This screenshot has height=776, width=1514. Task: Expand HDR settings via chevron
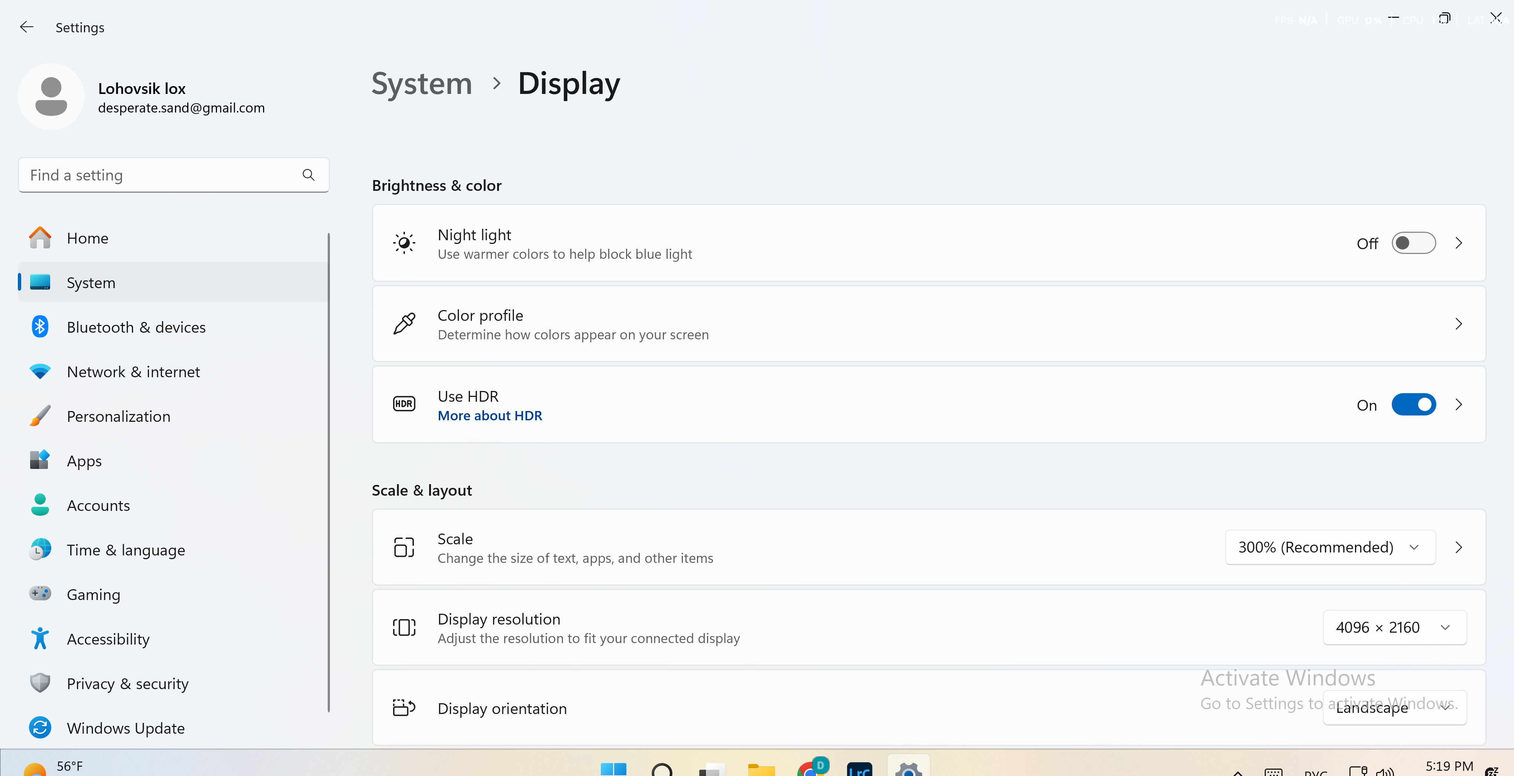click(x=1458, y=405)
